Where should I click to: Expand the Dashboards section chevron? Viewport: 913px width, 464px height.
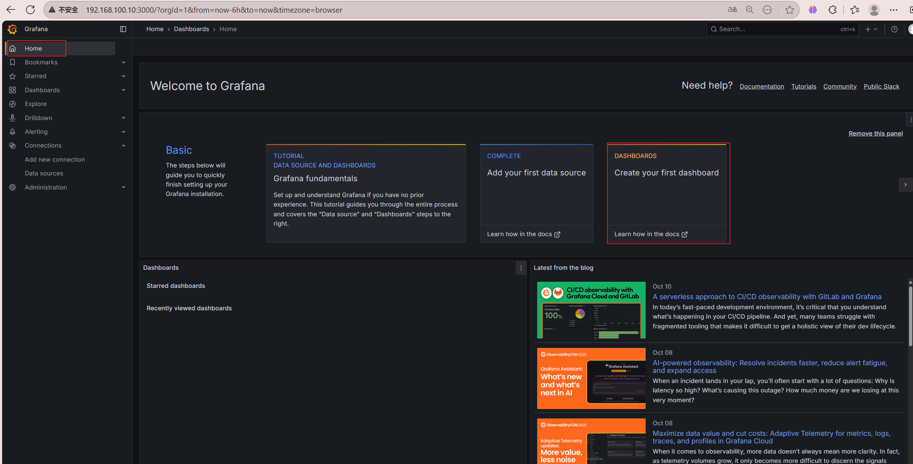pyautogui.click(x=123, y=90)
